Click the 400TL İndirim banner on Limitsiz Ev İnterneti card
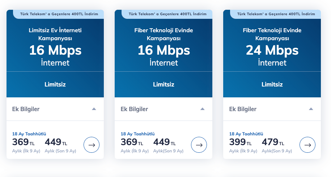This screenshot has height=177, width=331. 59,14
